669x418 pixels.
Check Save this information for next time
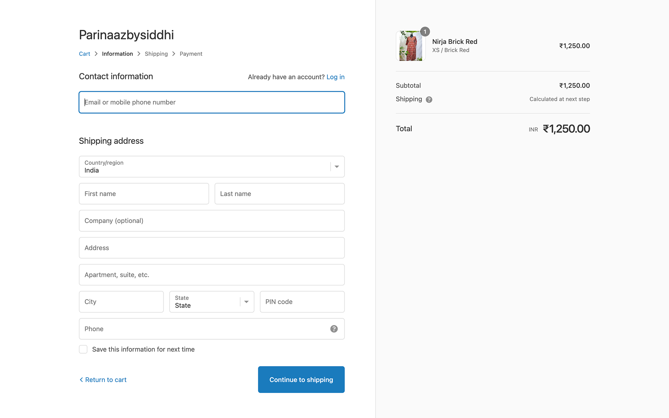(83, 349)
